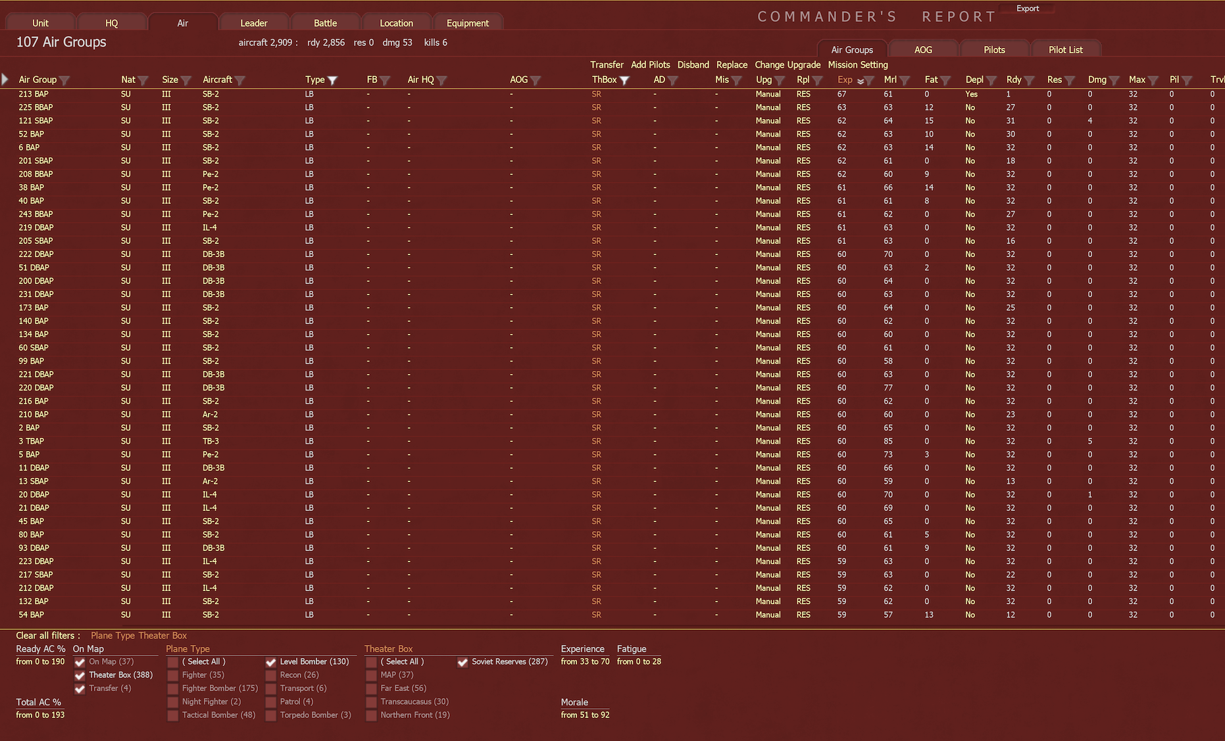Image resolution: width=1225 pixels, height=741 pixels.
Task: Click the Export button
Action: (1027, 8)
